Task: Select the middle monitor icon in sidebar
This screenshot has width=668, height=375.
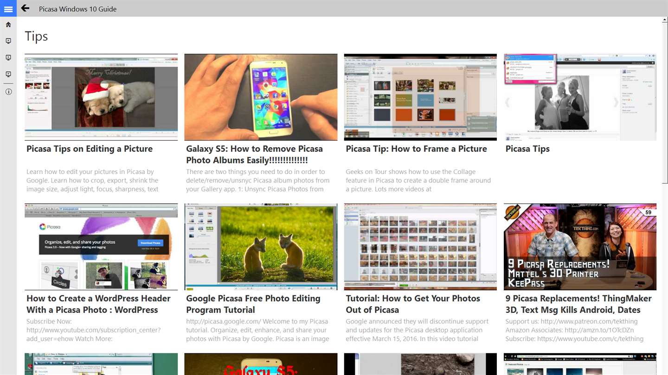Action: click(8, 58)
